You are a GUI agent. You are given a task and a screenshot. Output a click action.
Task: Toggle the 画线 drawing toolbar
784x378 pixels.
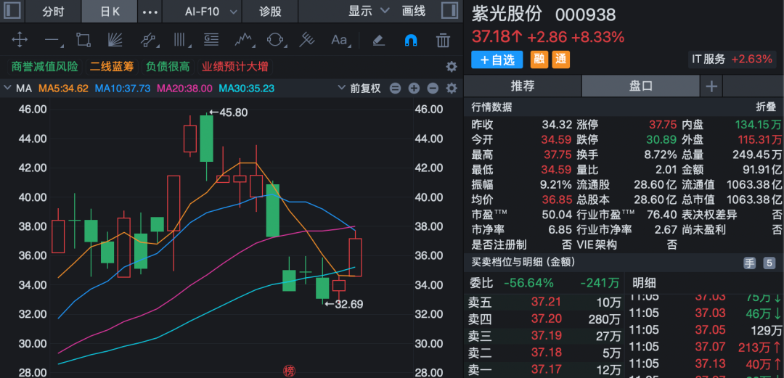tap(414, 11)
